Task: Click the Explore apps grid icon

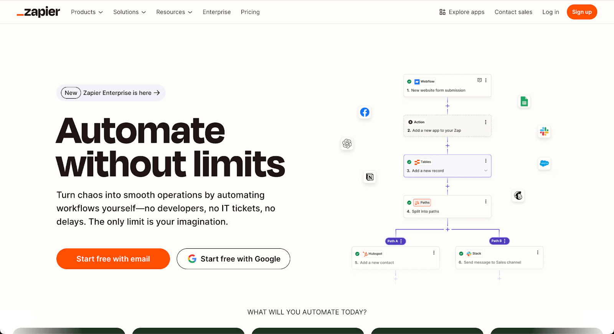Action: pyautogui.click(x=442, y=12)
